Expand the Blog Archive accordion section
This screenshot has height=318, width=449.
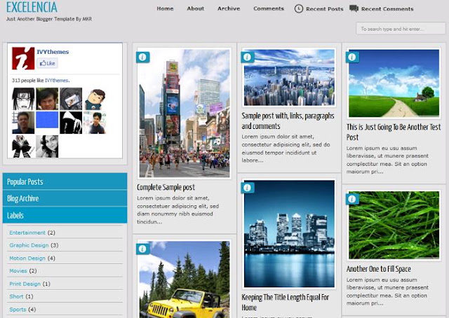pyautogui.click(x=65, y=198)
